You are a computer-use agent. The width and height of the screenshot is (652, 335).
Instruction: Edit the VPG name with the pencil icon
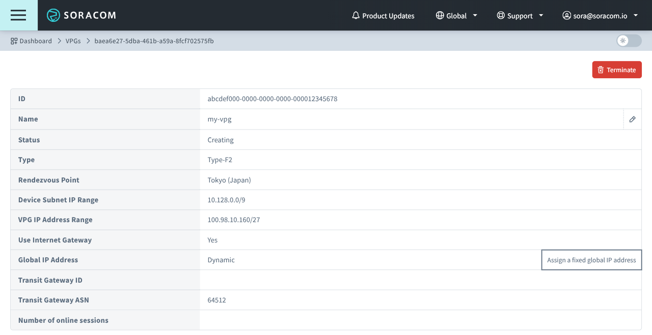632,119
